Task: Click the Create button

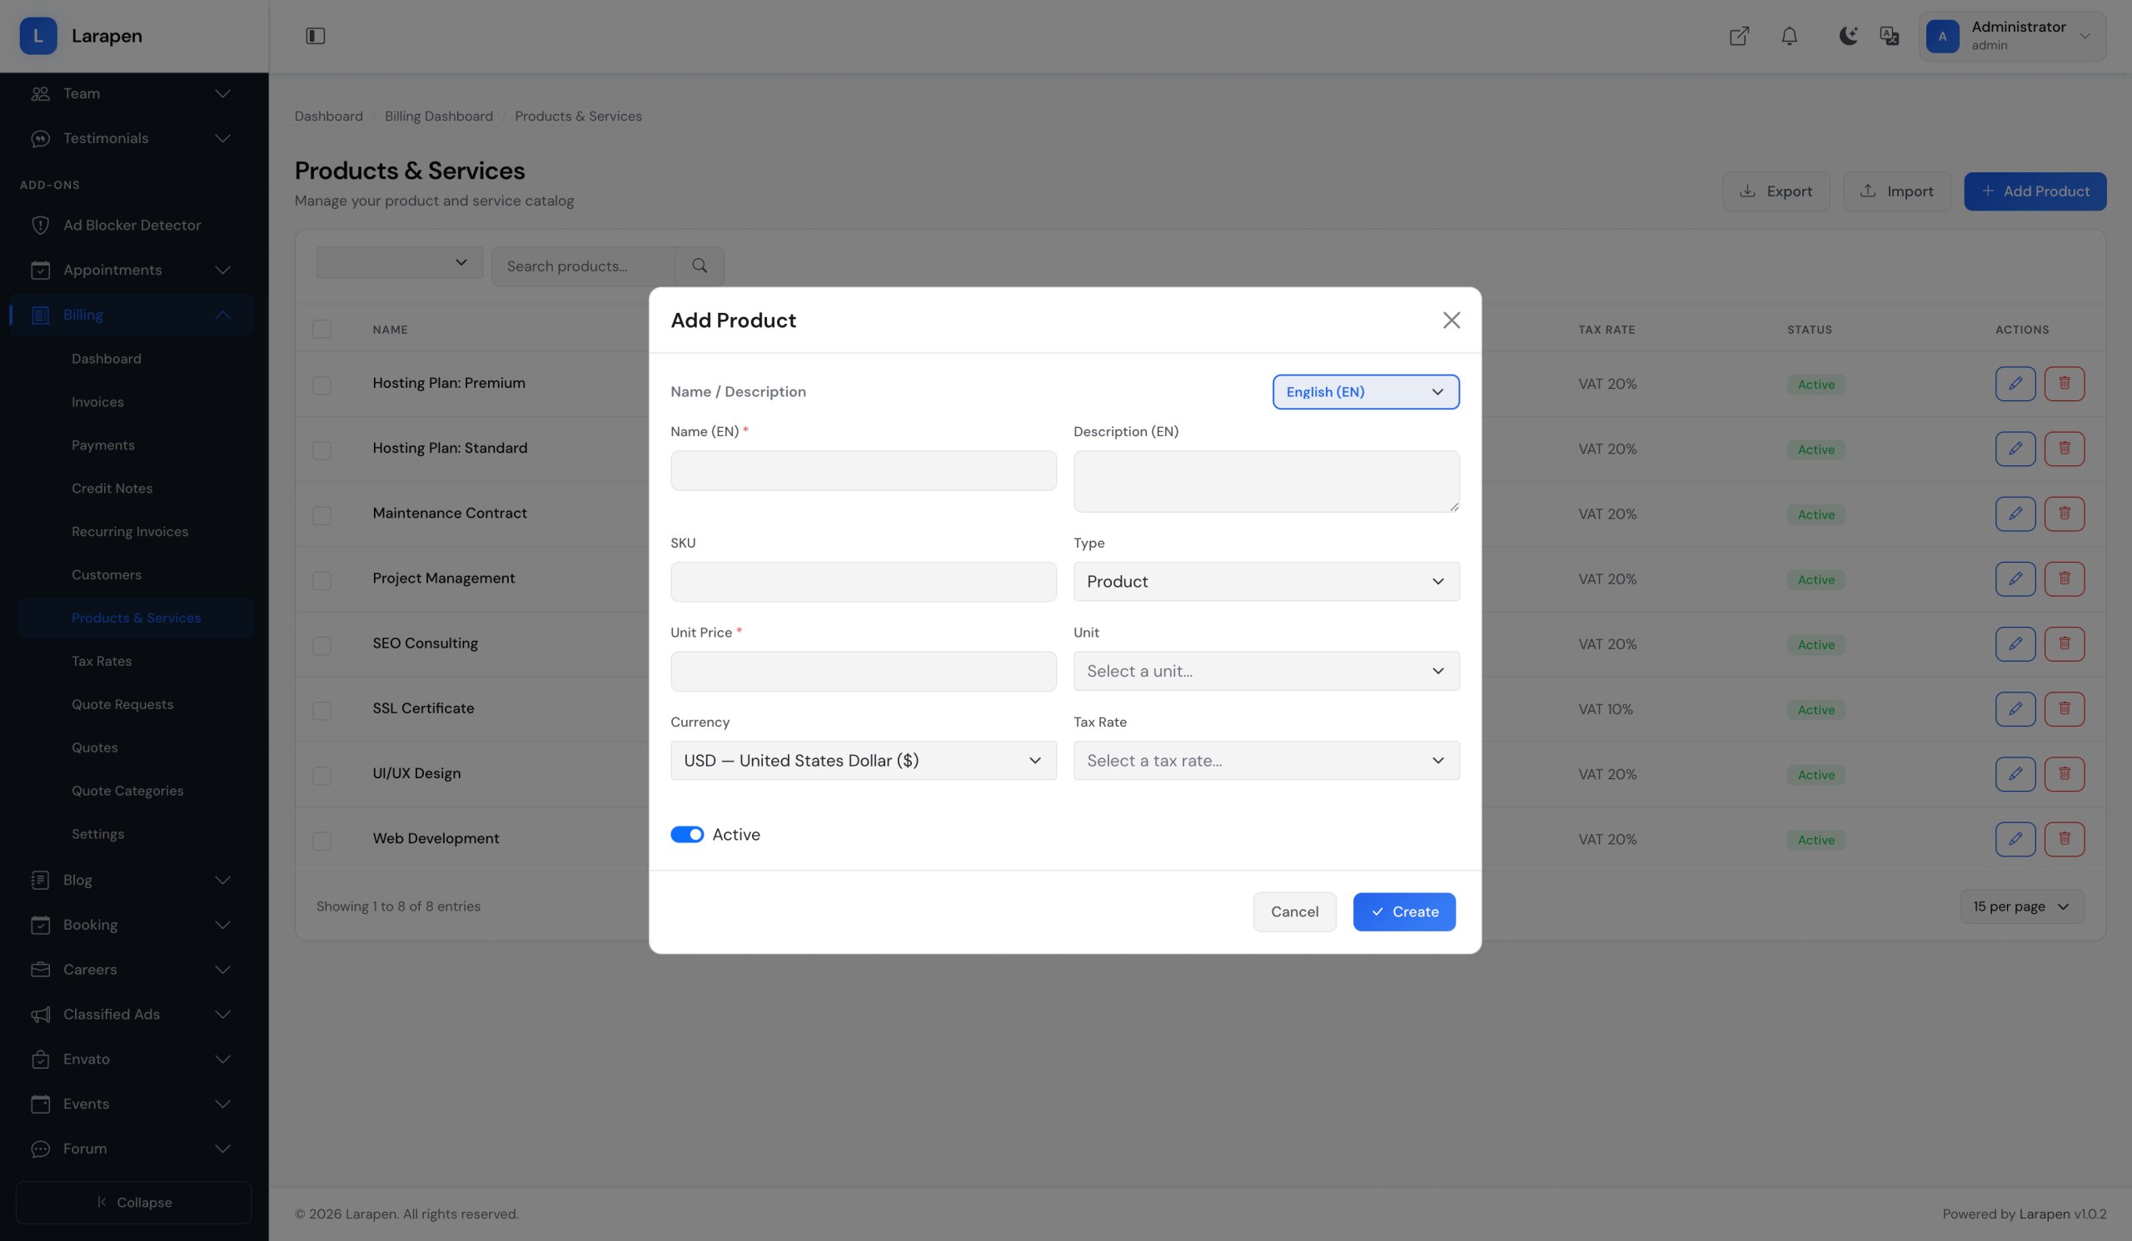Action: pos(1403,912)
